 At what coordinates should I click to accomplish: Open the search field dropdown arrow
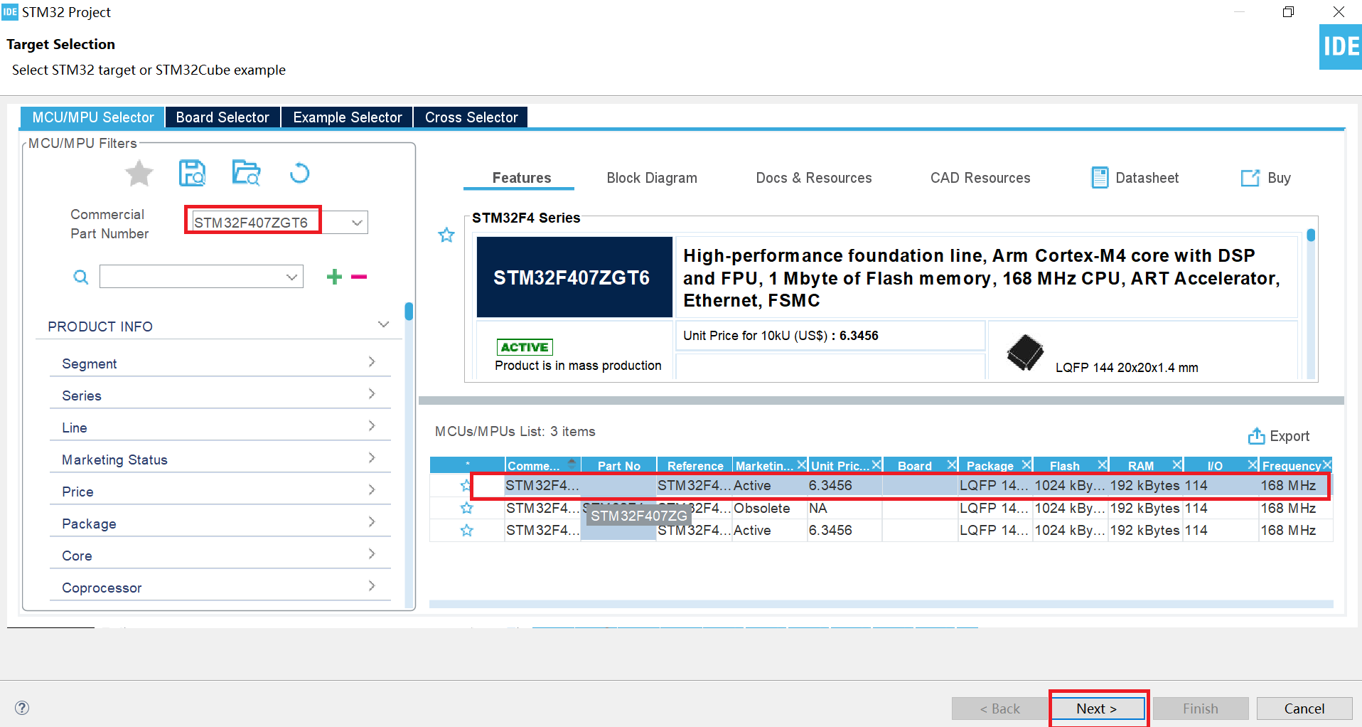coord(291,277)
